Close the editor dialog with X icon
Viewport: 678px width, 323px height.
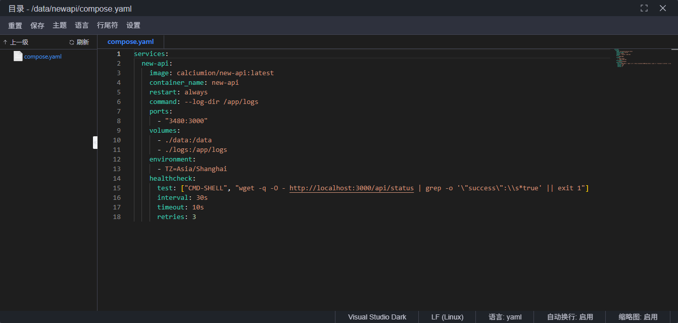point(663,8)
